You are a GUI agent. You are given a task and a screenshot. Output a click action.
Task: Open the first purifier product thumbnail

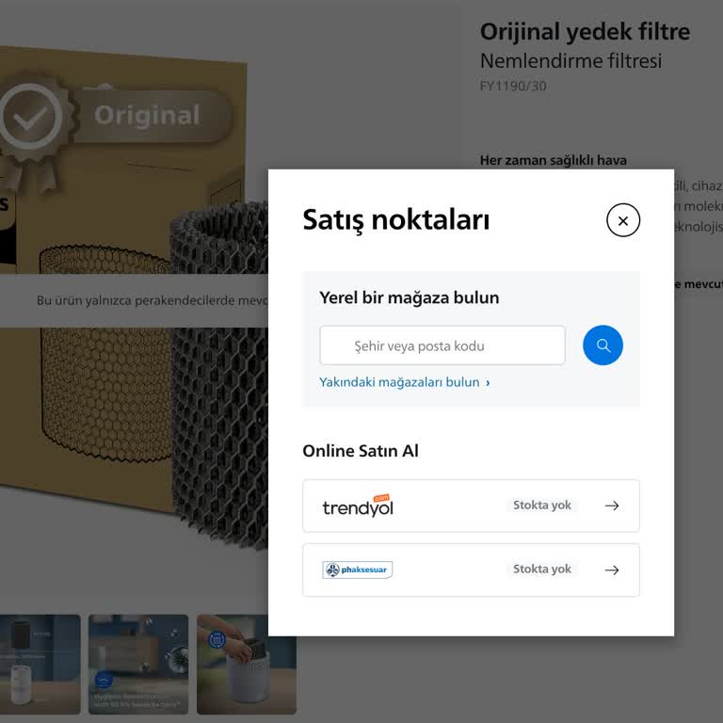pos(40,664)
